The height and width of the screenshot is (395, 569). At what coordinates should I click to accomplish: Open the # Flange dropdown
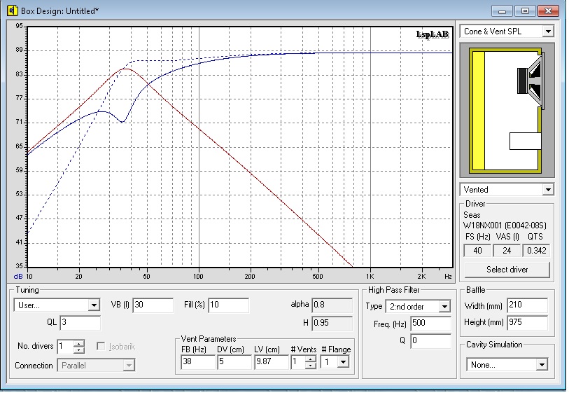(343, 362)
